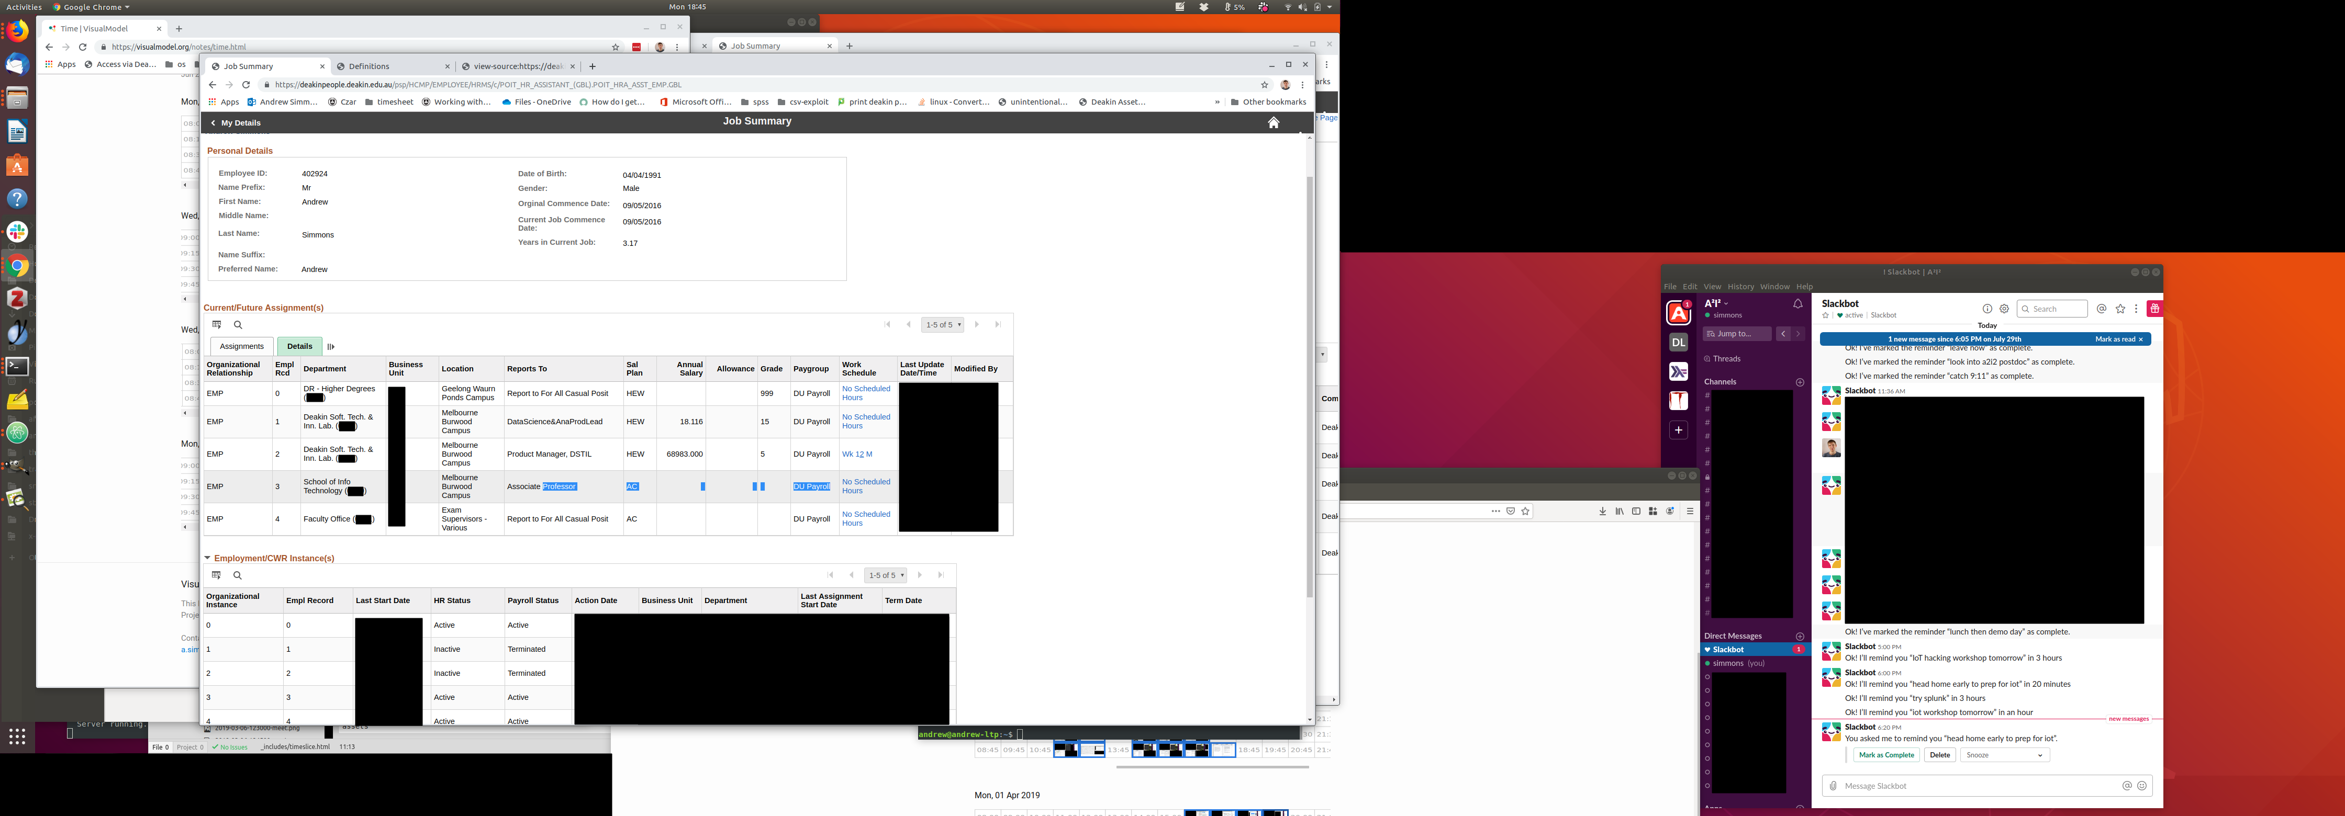The width and height of the screenshot is (2345, 816).
Task: Star the Slackbot conversation under its title
Action: (1825, 315)
